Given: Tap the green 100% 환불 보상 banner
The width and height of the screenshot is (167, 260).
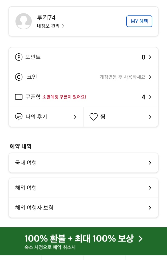Looking at the screenshot, I should click(x=83, y=241).
